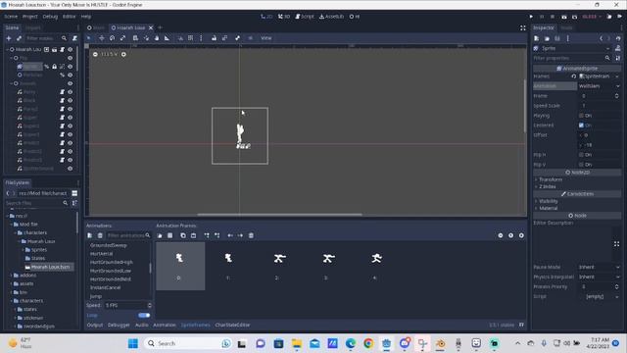627x353 pixels.
Task: Select HurtAerial in the animations list
Action: 102,254
